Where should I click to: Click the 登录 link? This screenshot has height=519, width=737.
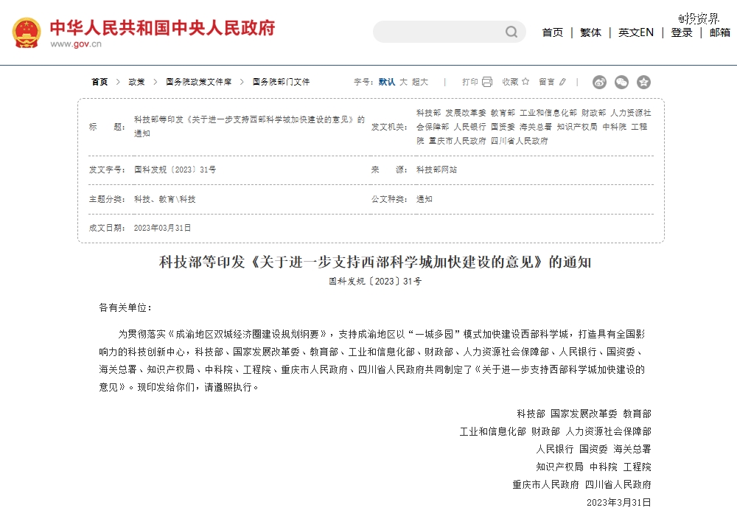coord(682,32)
